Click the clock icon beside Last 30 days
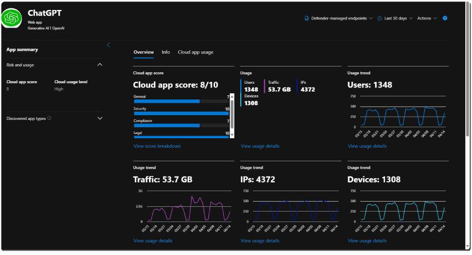The width and height of the screenshot is (472, 255). pyautogui.click(x=380, y=18)
